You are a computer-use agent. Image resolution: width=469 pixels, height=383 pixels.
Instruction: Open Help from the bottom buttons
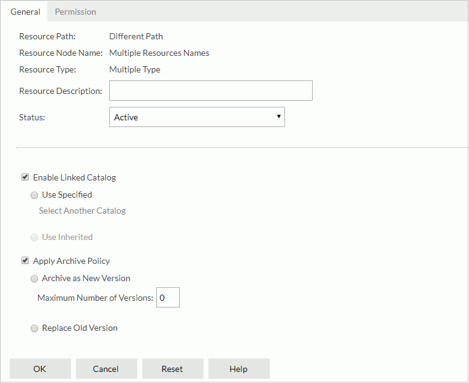[x=239, y=369]
